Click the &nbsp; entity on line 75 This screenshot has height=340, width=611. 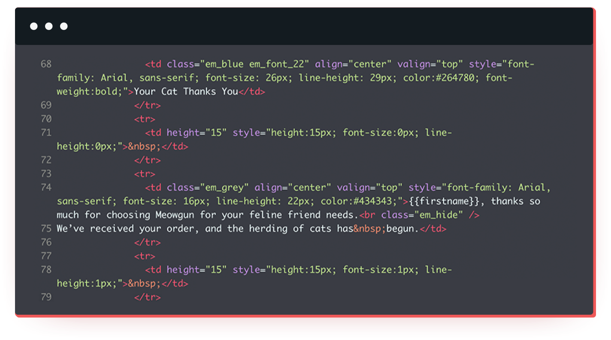(x=370, y=229)
